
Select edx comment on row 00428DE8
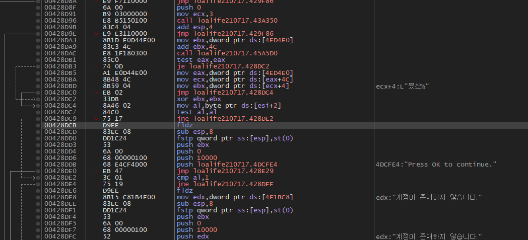pos(429,197)
